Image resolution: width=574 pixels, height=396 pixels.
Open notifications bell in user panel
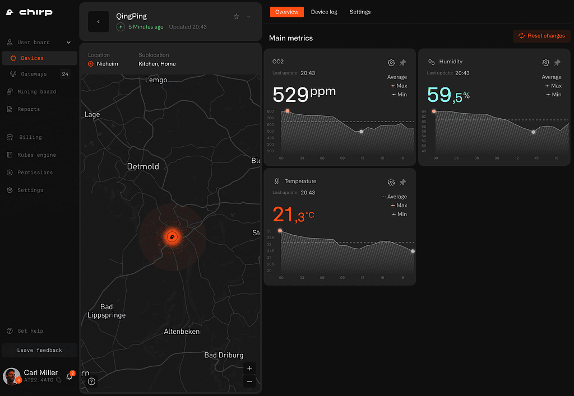(x=70, y=376)
